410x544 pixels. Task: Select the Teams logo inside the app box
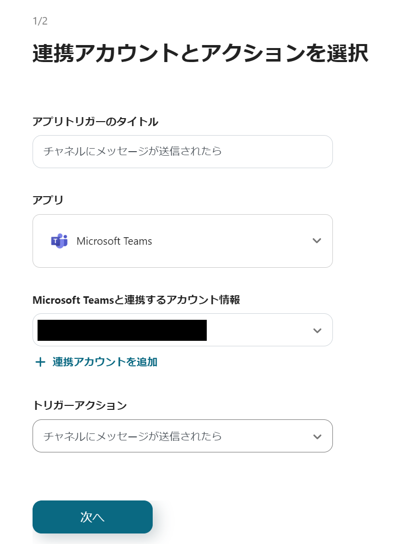(x=59, y=241)
